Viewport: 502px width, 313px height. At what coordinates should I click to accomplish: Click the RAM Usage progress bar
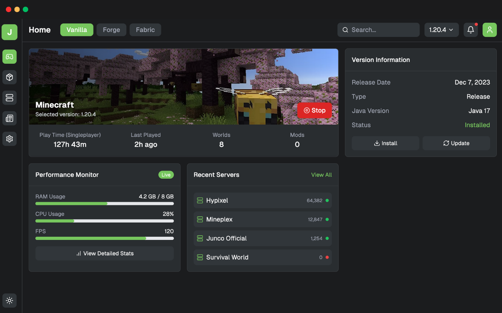pos(105,203)
